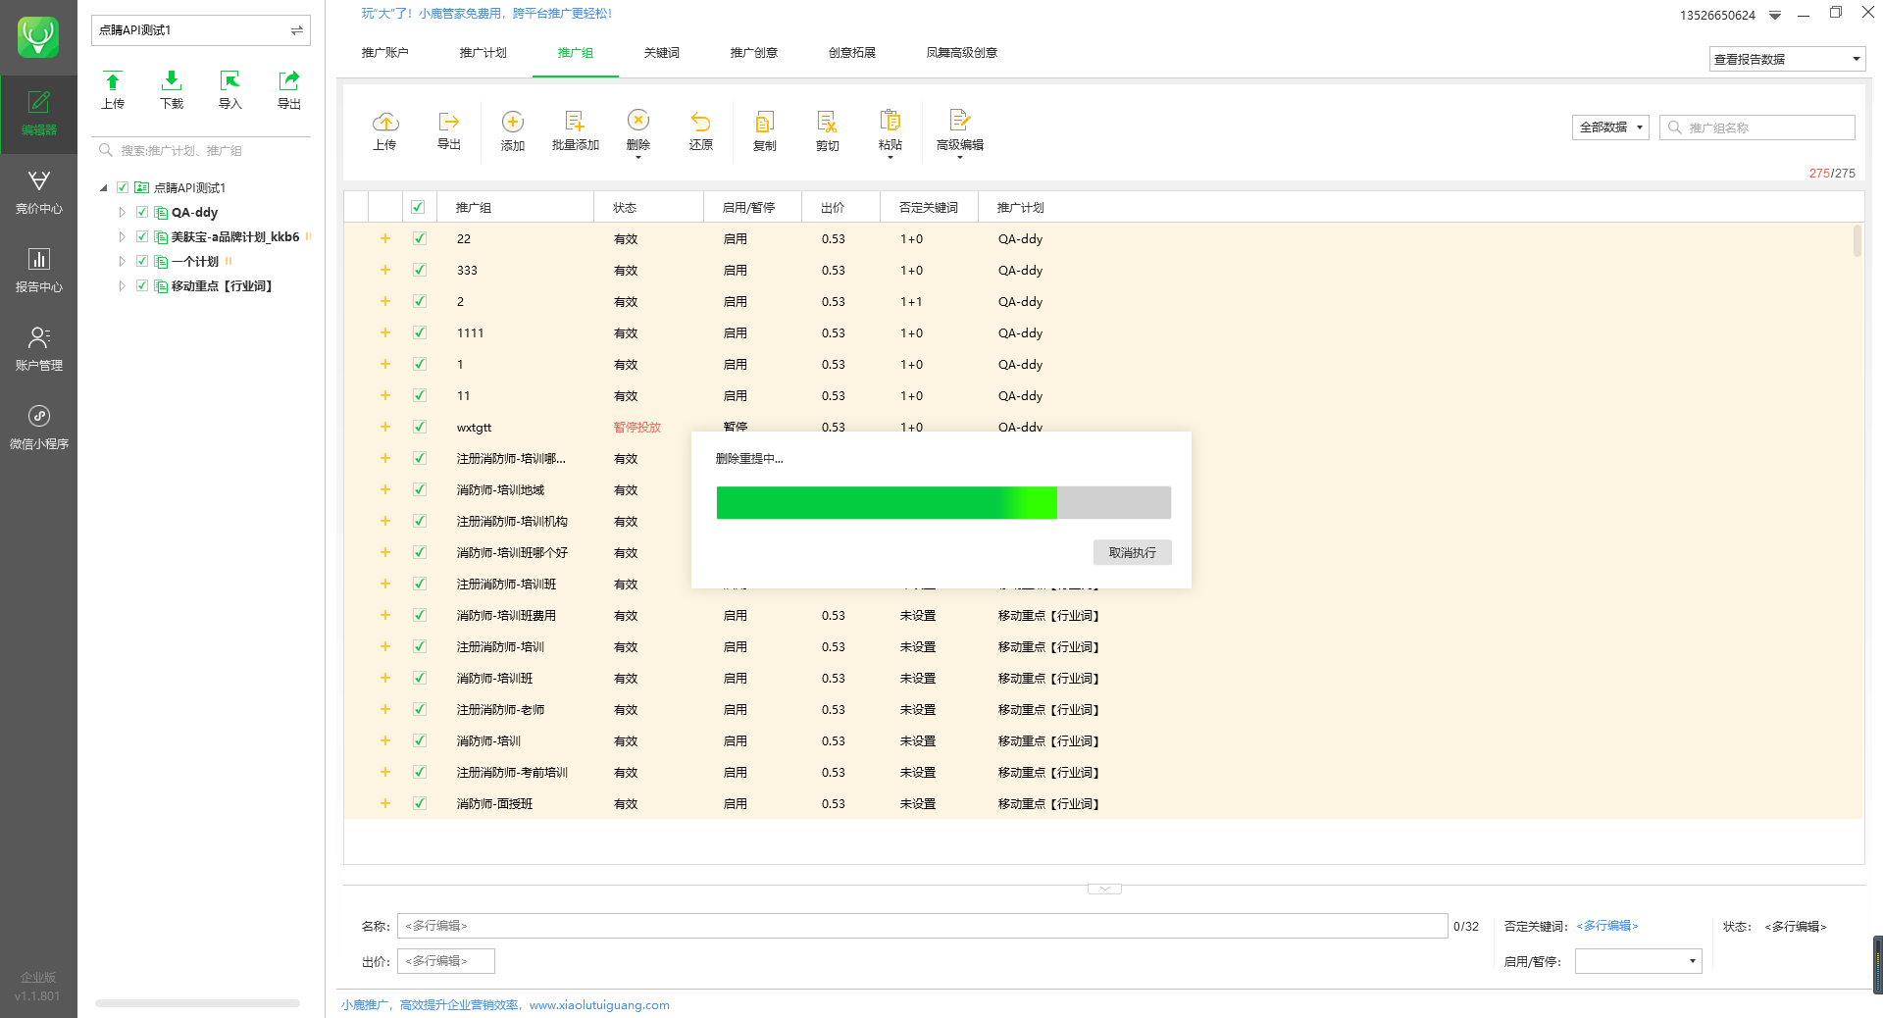Expand the 一个计划 tree node
Screen dimensions: 1883x1018
(122, 261)
